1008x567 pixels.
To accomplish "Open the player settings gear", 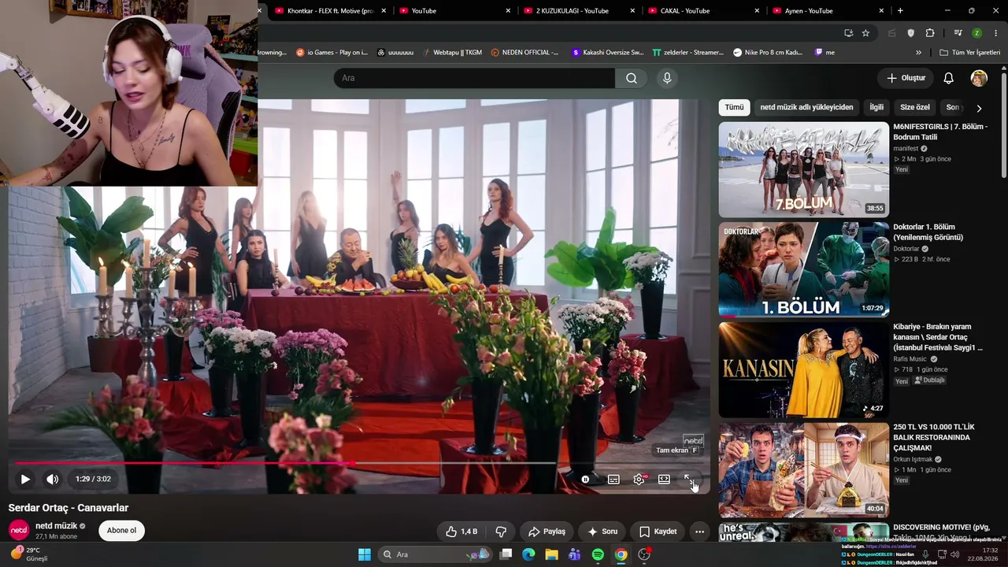I will 639,479.
